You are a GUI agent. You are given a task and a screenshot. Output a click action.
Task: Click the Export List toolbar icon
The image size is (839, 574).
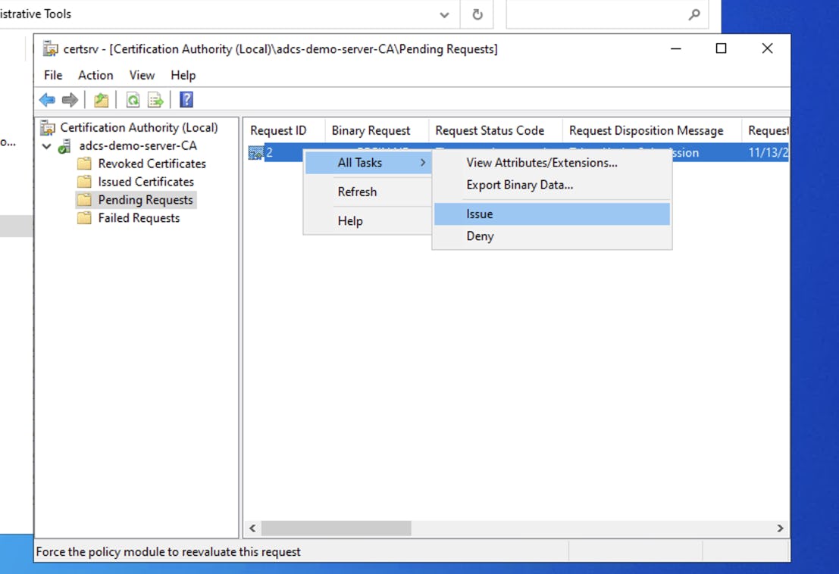coord(155,99)
